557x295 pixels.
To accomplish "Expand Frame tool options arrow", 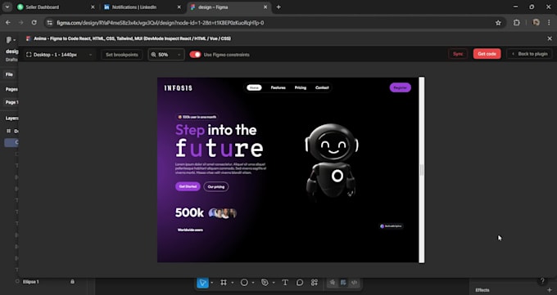I will click(x=233, y=283).
